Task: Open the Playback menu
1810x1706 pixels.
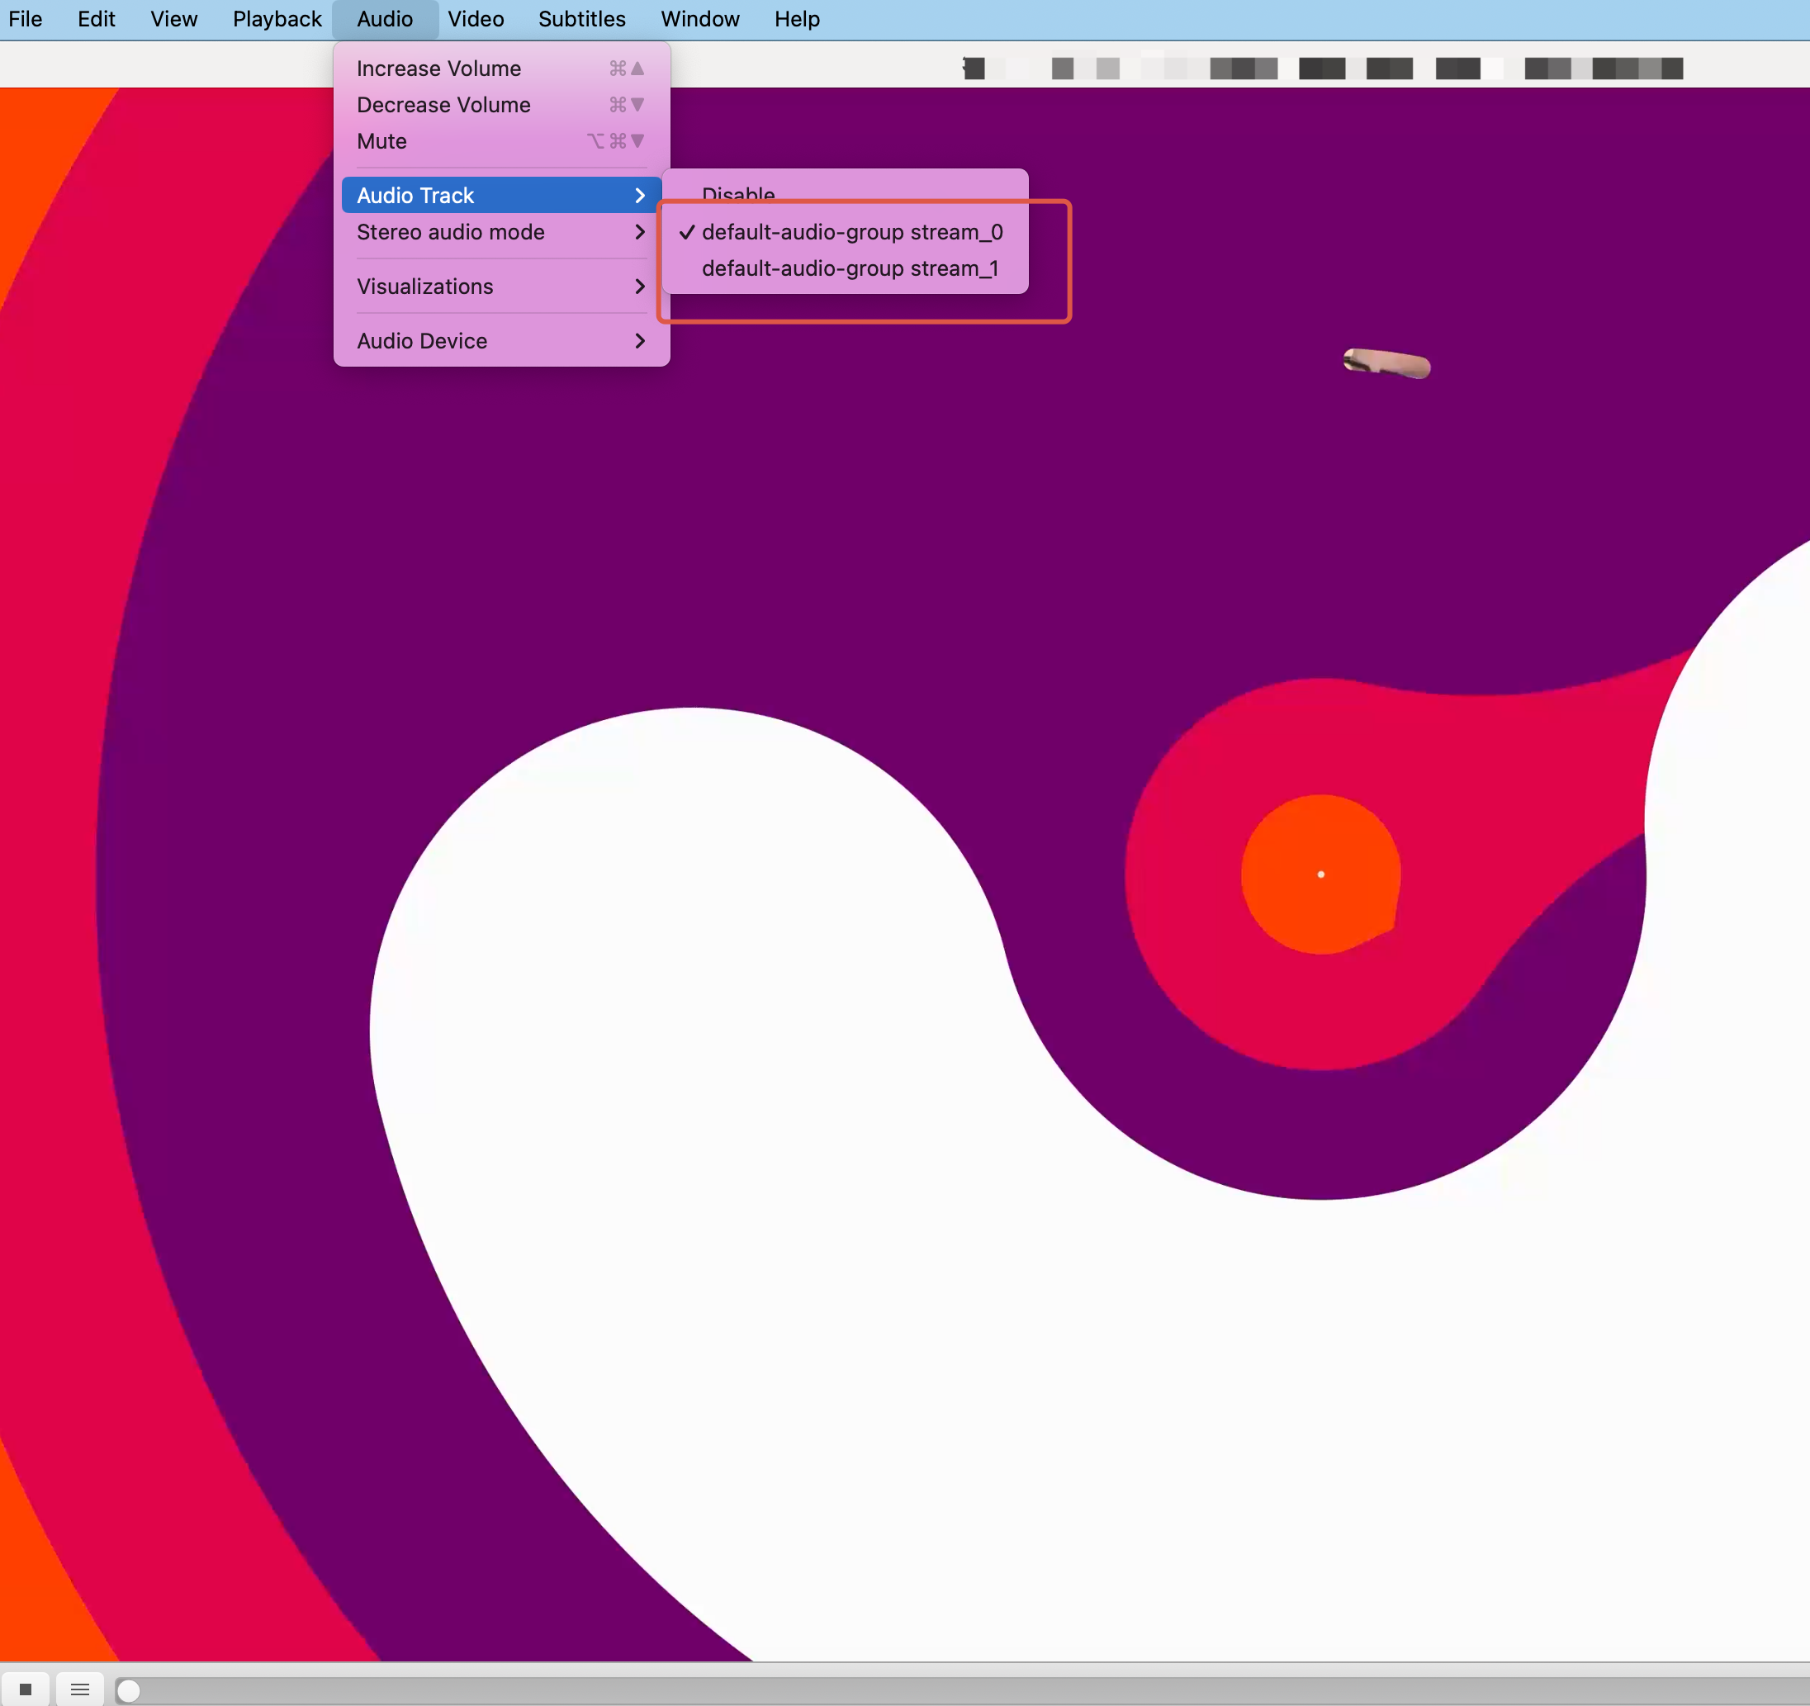Action: [277, 18]
